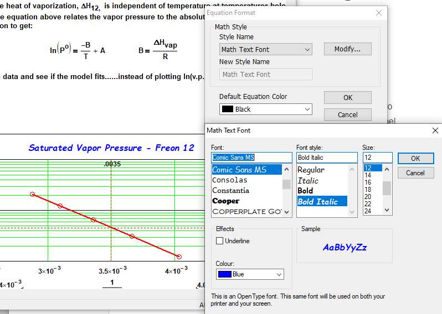This screenshot has width=442, height=314.
Task: Click Cancel in Equation Format dialog
Action: click(347, 115)
